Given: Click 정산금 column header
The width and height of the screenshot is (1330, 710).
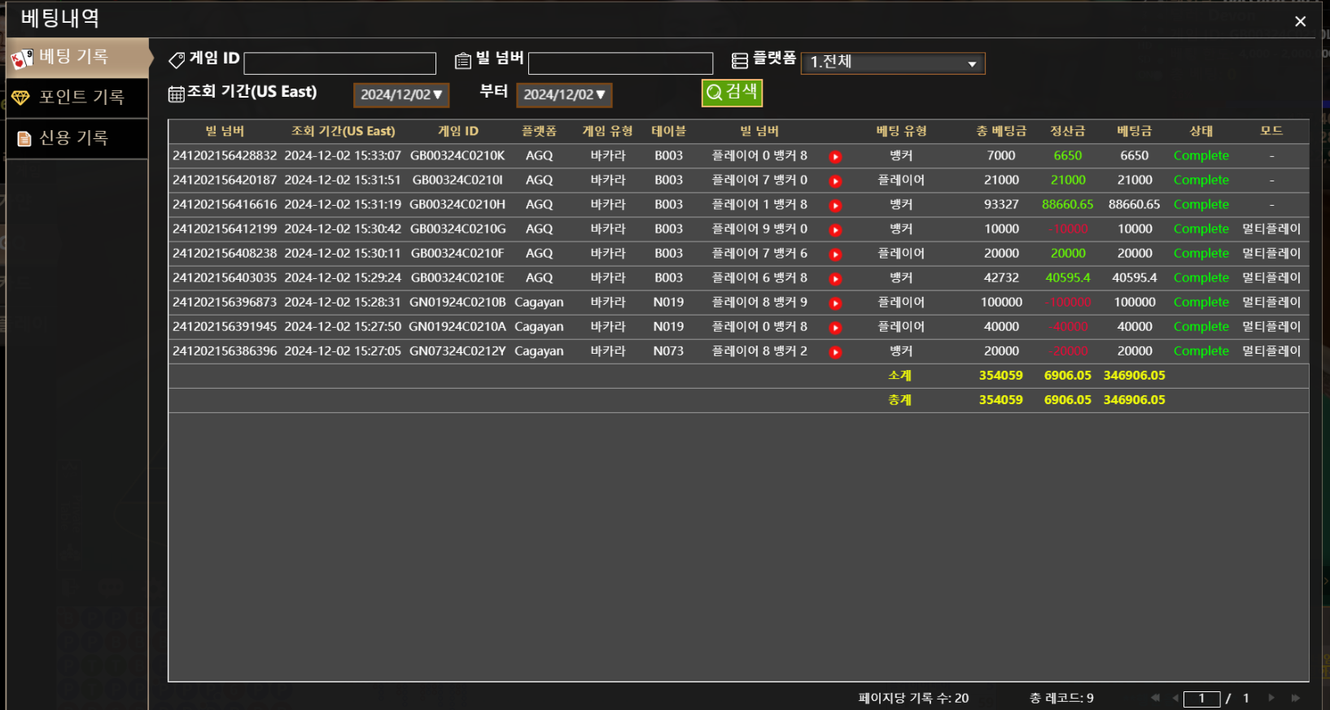Looking at the screenshot, I should (1067, 131).
